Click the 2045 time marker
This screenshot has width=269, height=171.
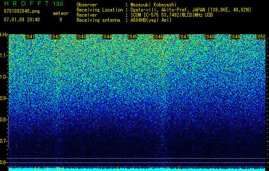132,37
